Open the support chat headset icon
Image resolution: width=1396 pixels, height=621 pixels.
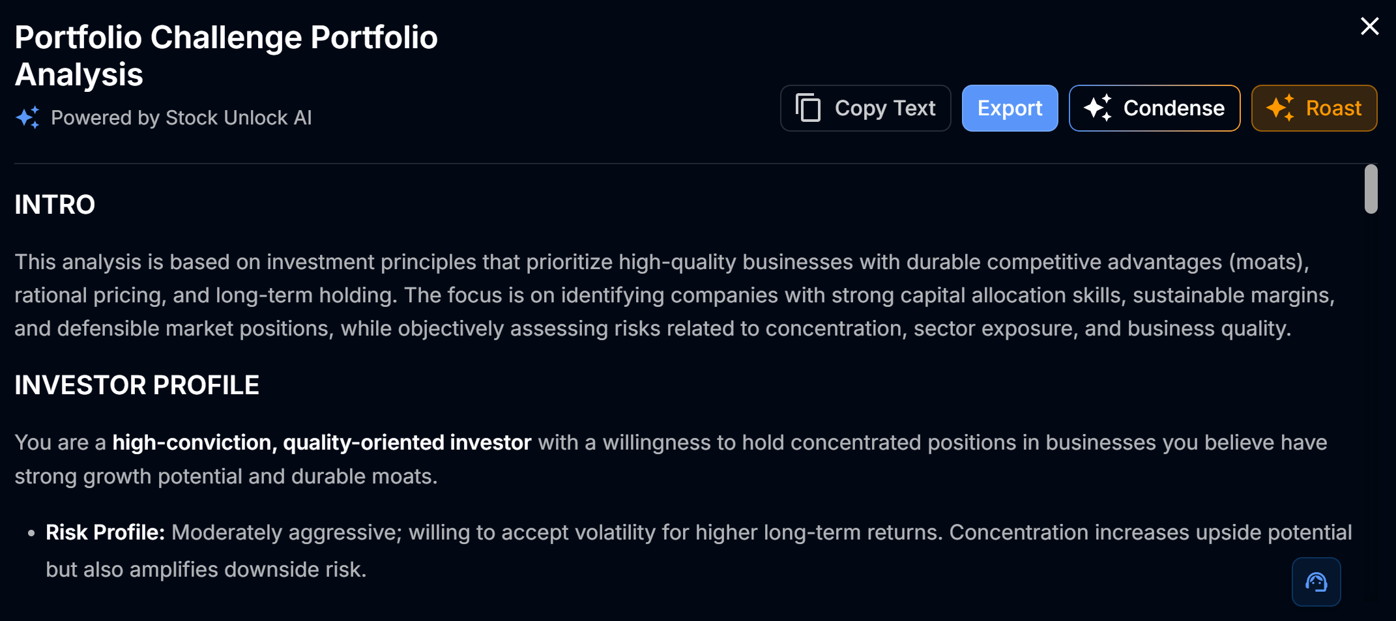coord(1316,582)
